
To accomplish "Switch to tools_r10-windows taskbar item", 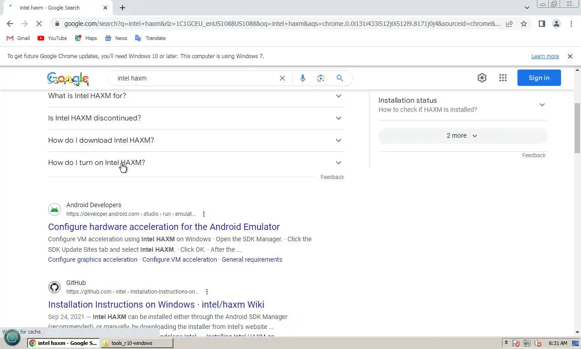I will pyautogui.click(x=137, y=343).
